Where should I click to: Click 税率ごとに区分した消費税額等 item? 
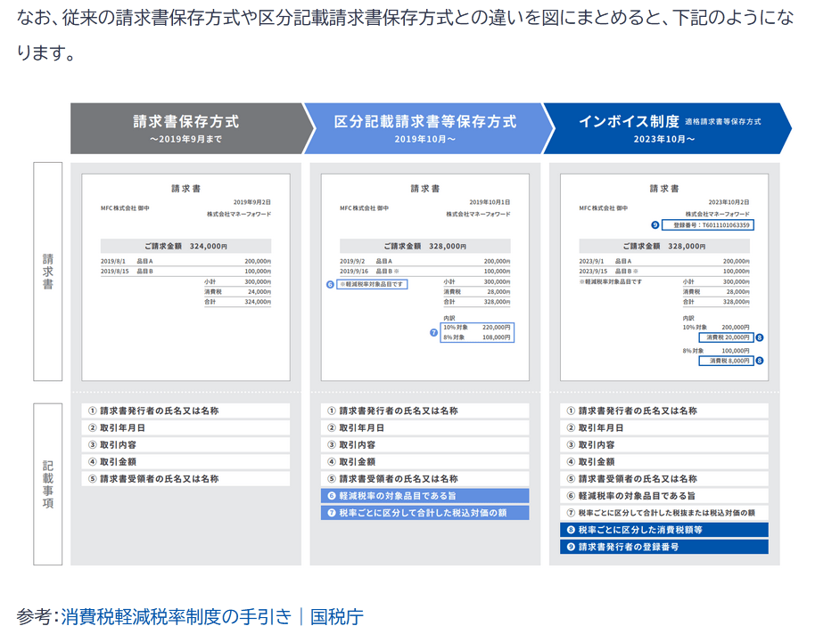pos(664,530)
